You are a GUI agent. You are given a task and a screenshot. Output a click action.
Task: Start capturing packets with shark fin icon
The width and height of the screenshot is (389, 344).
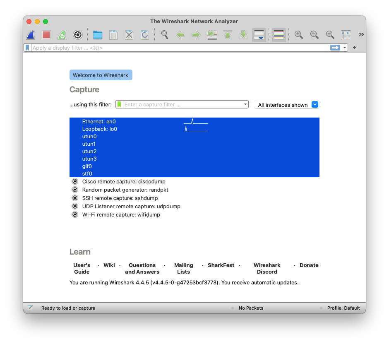(x=31, y=35)
